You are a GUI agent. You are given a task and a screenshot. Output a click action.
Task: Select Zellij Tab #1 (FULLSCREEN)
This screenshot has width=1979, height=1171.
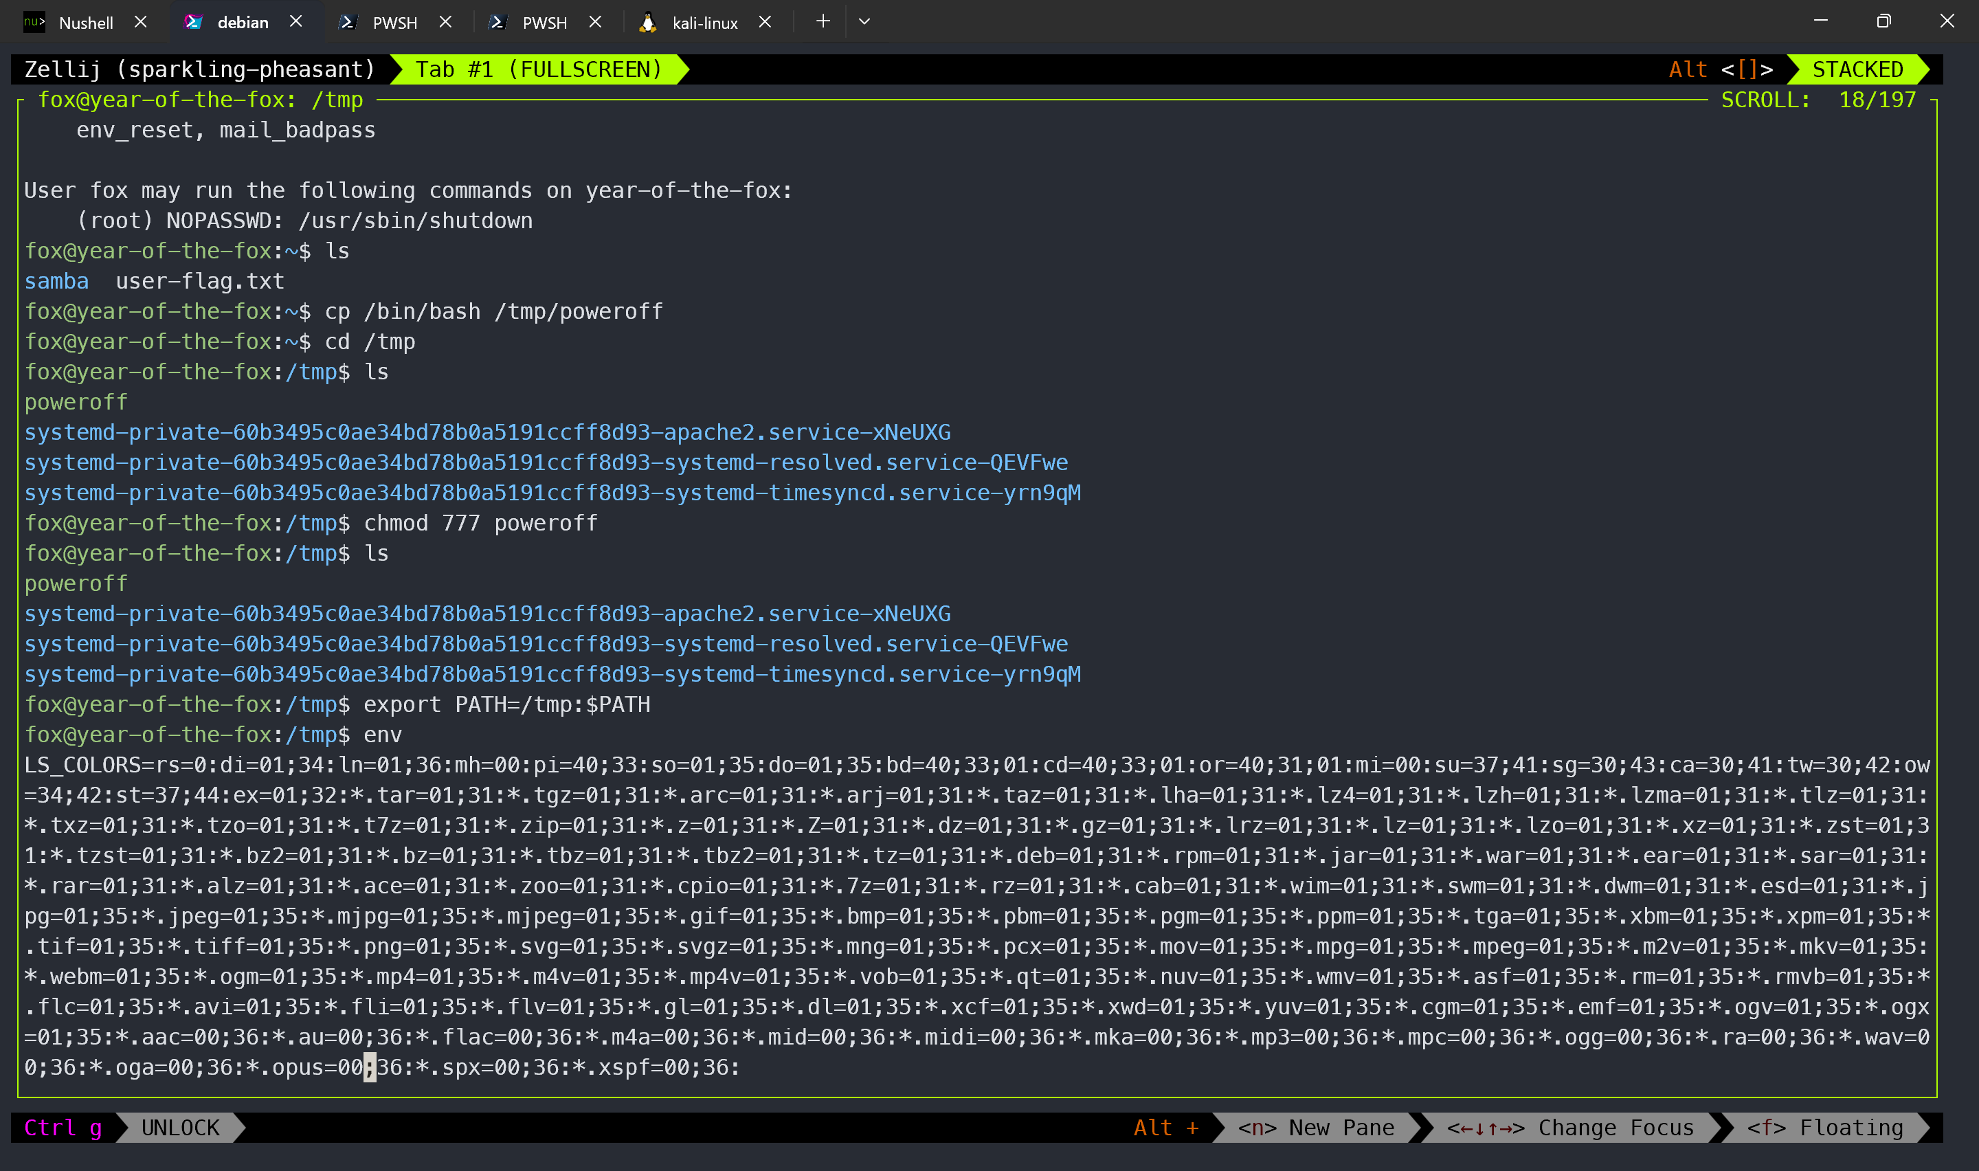click(x=539, y=69)
